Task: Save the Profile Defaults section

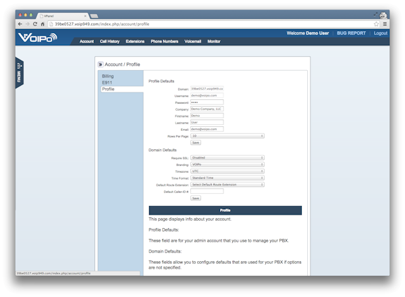Action: (x=196, y=142)
